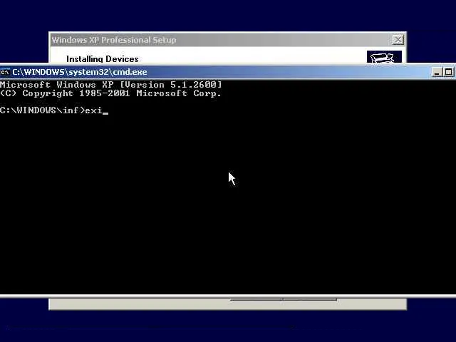Viewport: 456px width, 342px height.
Task: Close the Windows XP Professional Setup dialog
Action: 398,40
